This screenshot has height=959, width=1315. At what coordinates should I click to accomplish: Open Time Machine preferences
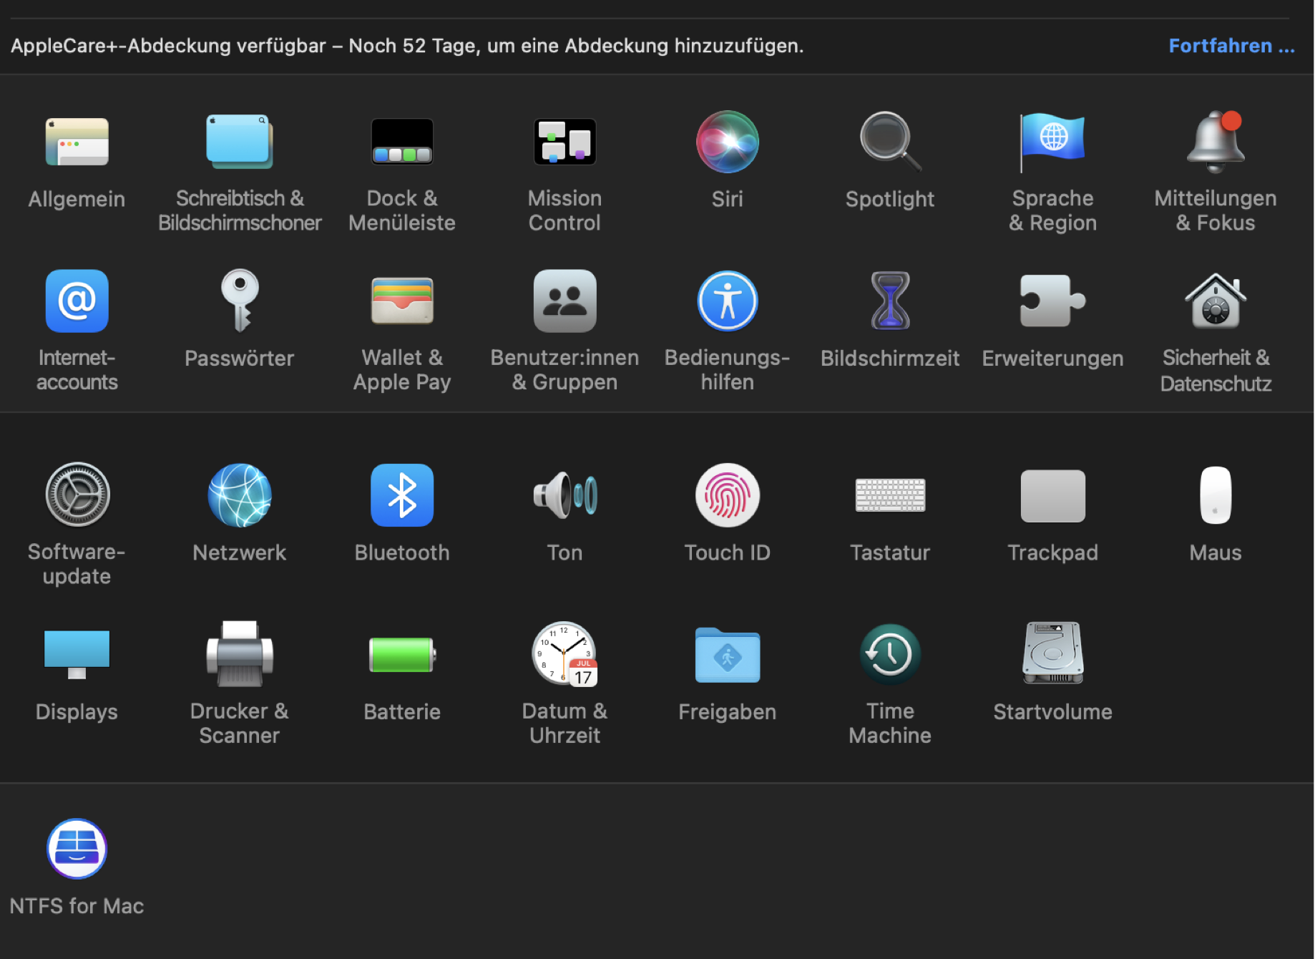(x=890, y=654)
